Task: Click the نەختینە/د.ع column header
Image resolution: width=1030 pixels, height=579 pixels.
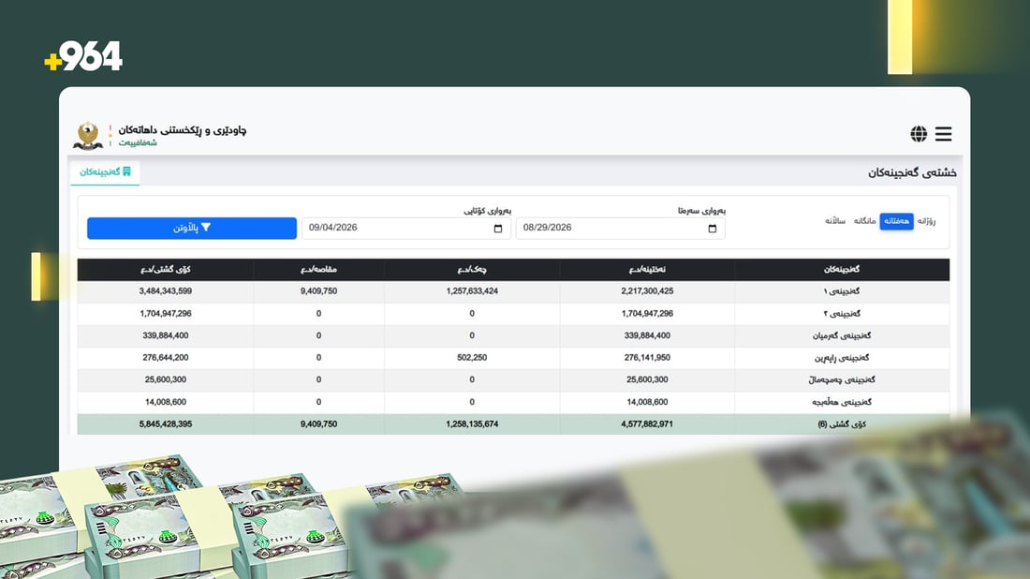Action: 647,270
